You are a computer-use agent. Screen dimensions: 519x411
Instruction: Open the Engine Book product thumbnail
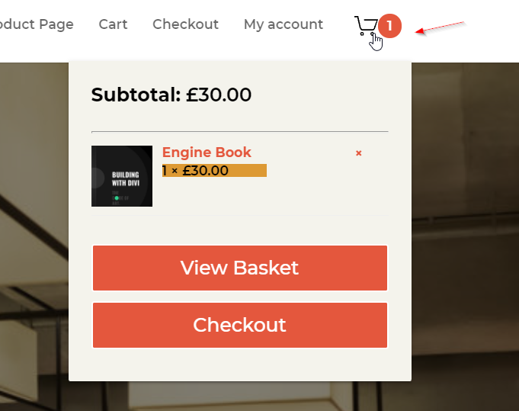[122, 176]
